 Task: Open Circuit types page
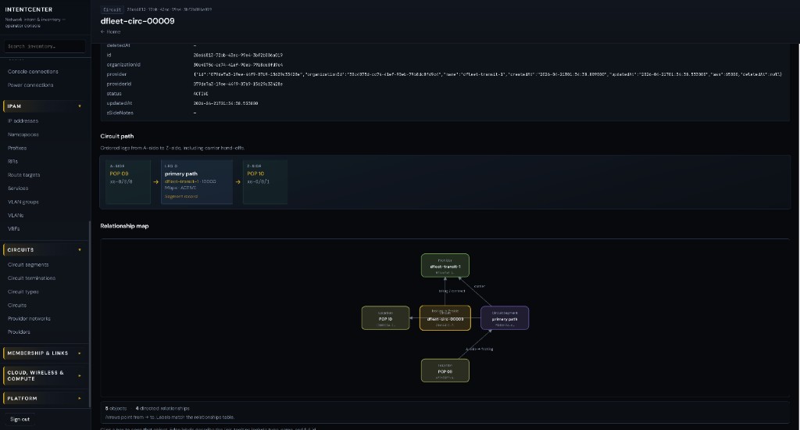(x=23, y=292)
